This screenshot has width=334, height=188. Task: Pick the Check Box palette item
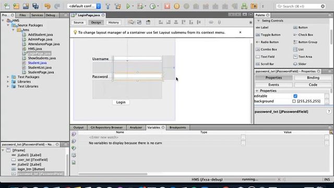coord(303,34)
